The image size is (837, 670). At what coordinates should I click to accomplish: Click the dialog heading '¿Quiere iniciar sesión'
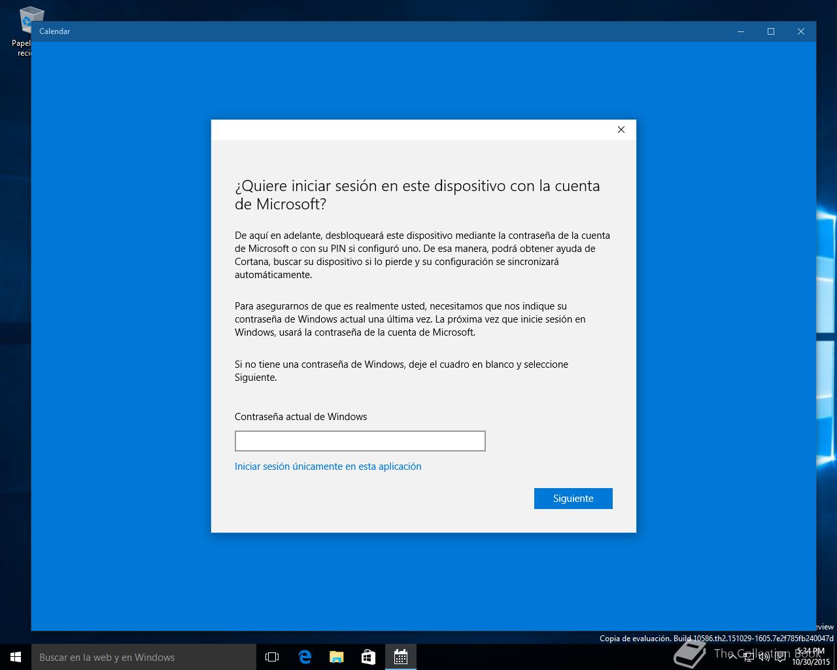417,194
